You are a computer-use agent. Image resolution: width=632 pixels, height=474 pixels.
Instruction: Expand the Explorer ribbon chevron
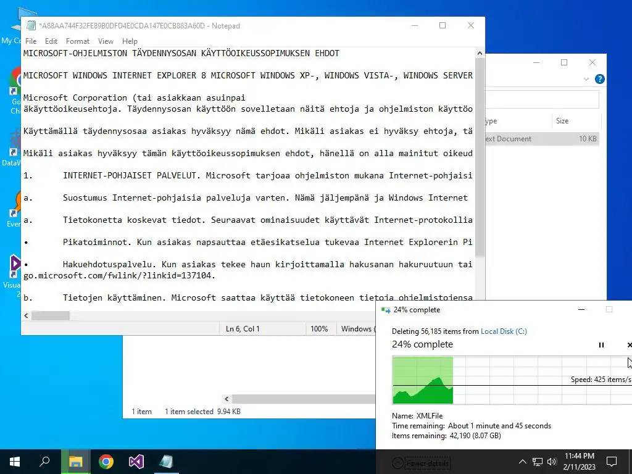coord(586,79)
